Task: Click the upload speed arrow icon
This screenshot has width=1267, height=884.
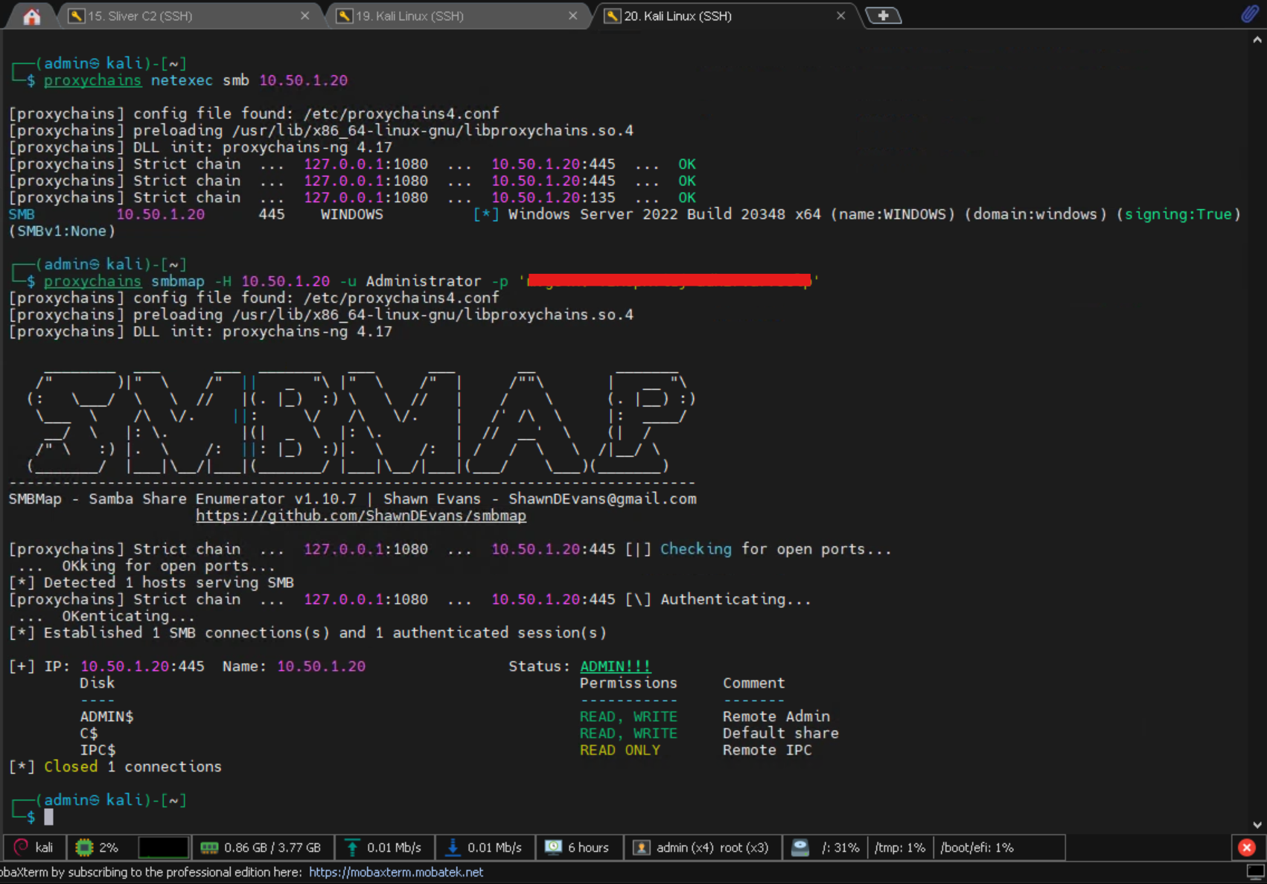Action: pyautogui.click(x=352, y=847)
